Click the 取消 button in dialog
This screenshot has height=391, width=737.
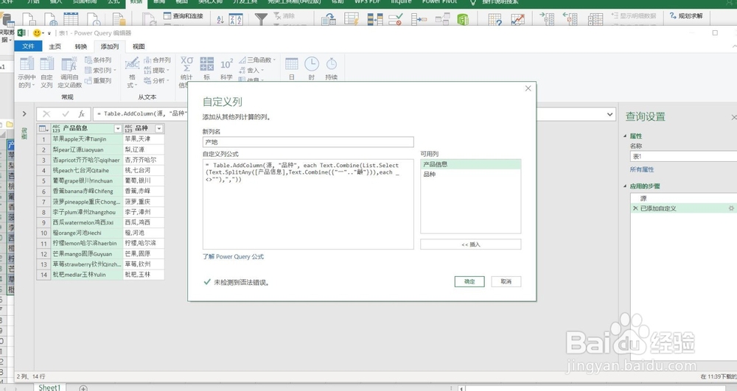tap(506, 281)
